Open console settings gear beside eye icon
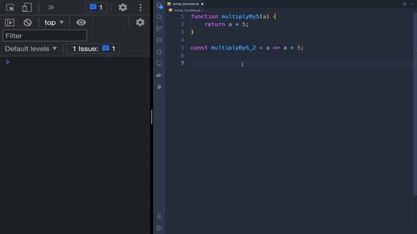Screen dimensions: 417x234 pyautogui.click(x=140, y=22)
